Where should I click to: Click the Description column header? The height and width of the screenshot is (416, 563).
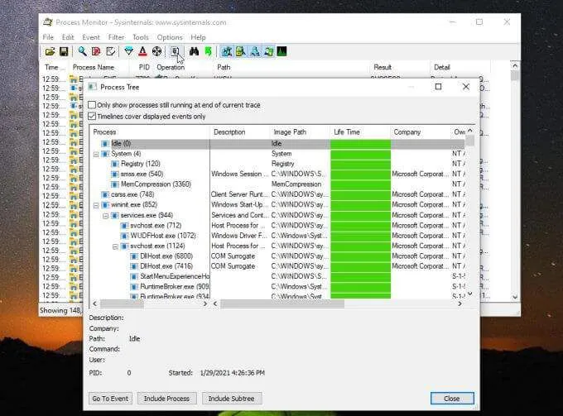239,132
